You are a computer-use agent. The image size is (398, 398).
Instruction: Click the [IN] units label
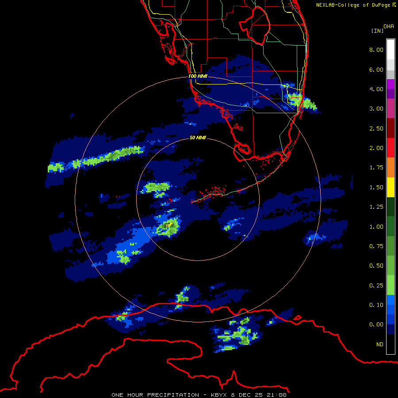[377, 31]
